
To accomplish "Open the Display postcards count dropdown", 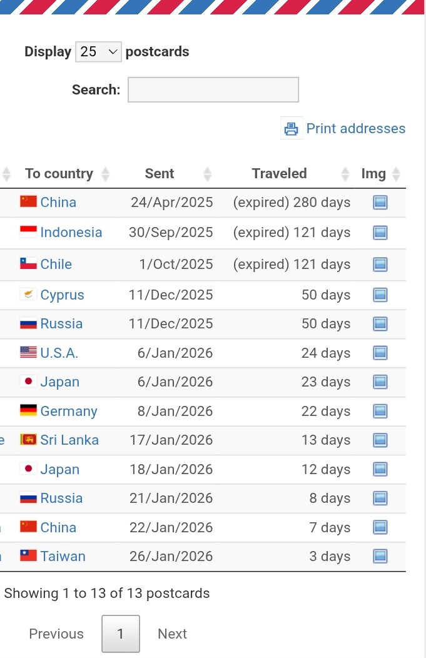I will (x=98, y=52).
